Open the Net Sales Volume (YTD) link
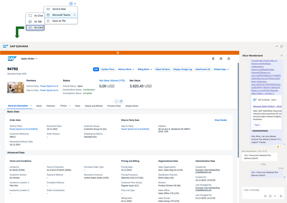 pyautogui.click(x=112, y=81)
